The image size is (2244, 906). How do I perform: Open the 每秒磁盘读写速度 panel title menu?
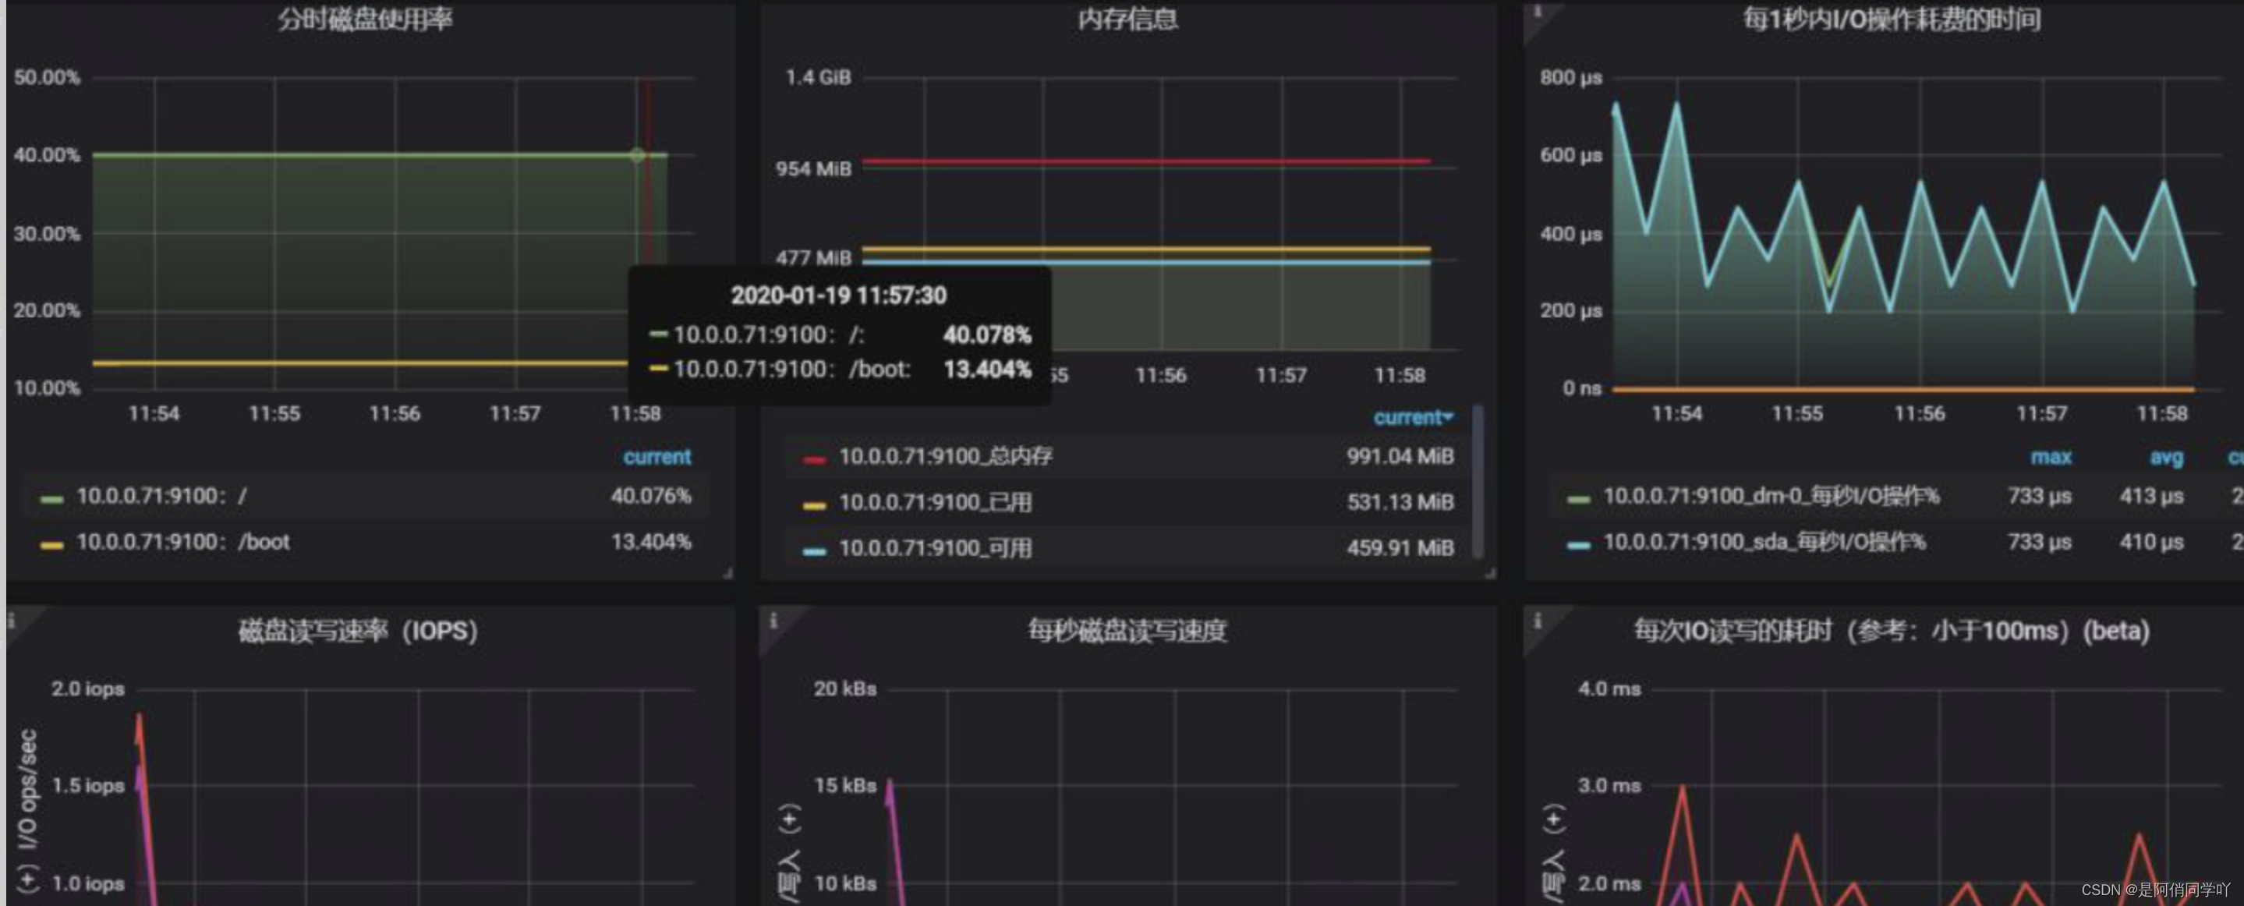click(x=1127, y=631)
